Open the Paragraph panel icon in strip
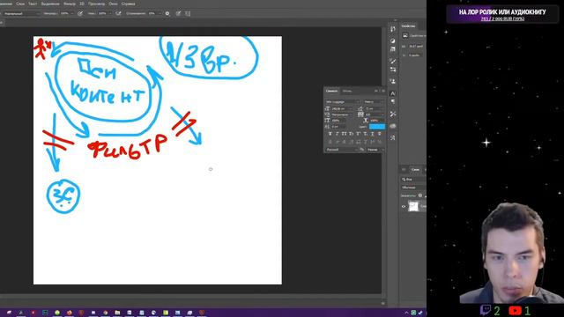The image size is (564, 317). coord(393,101)
